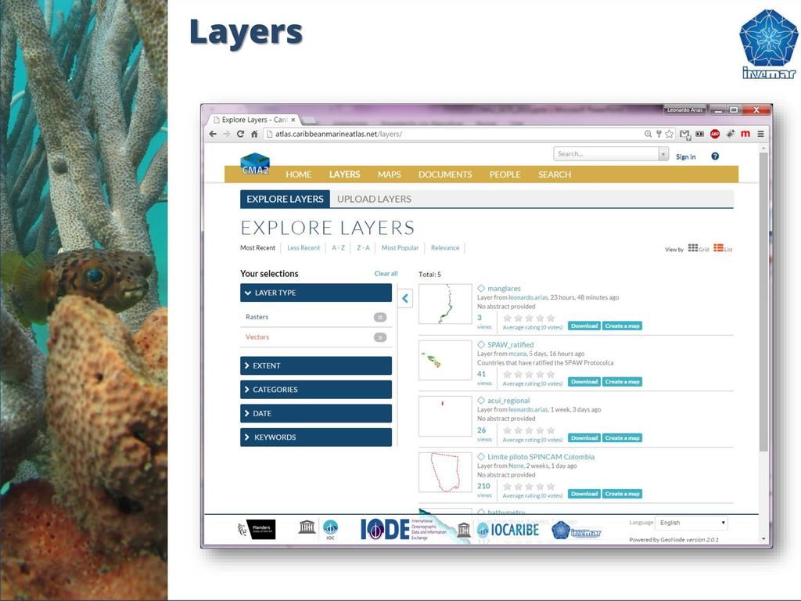Click layer icon beside SPAW_ratified

point(481,344)
